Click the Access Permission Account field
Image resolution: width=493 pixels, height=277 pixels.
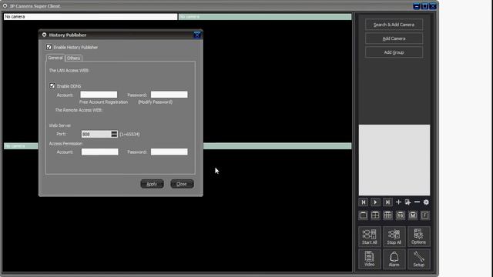click(x=100, y=152)
